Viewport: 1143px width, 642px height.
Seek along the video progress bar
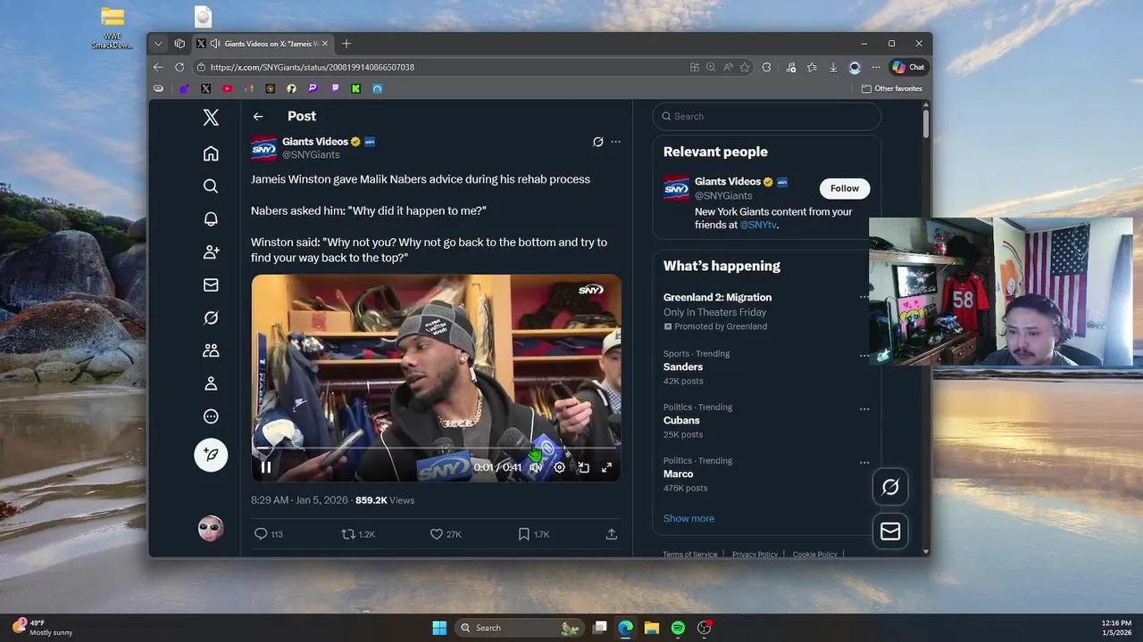coord(437,448)
